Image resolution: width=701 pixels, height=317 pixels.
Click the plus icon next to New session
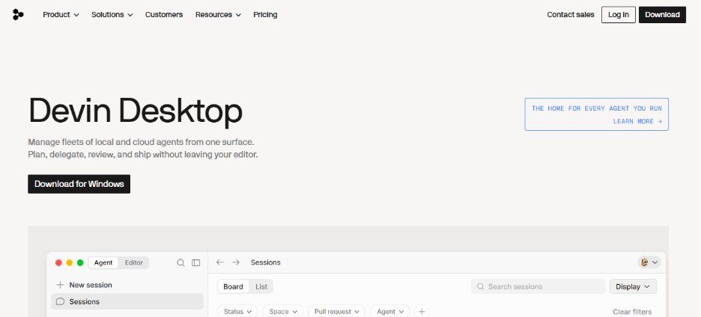click(x=60, y=285)
